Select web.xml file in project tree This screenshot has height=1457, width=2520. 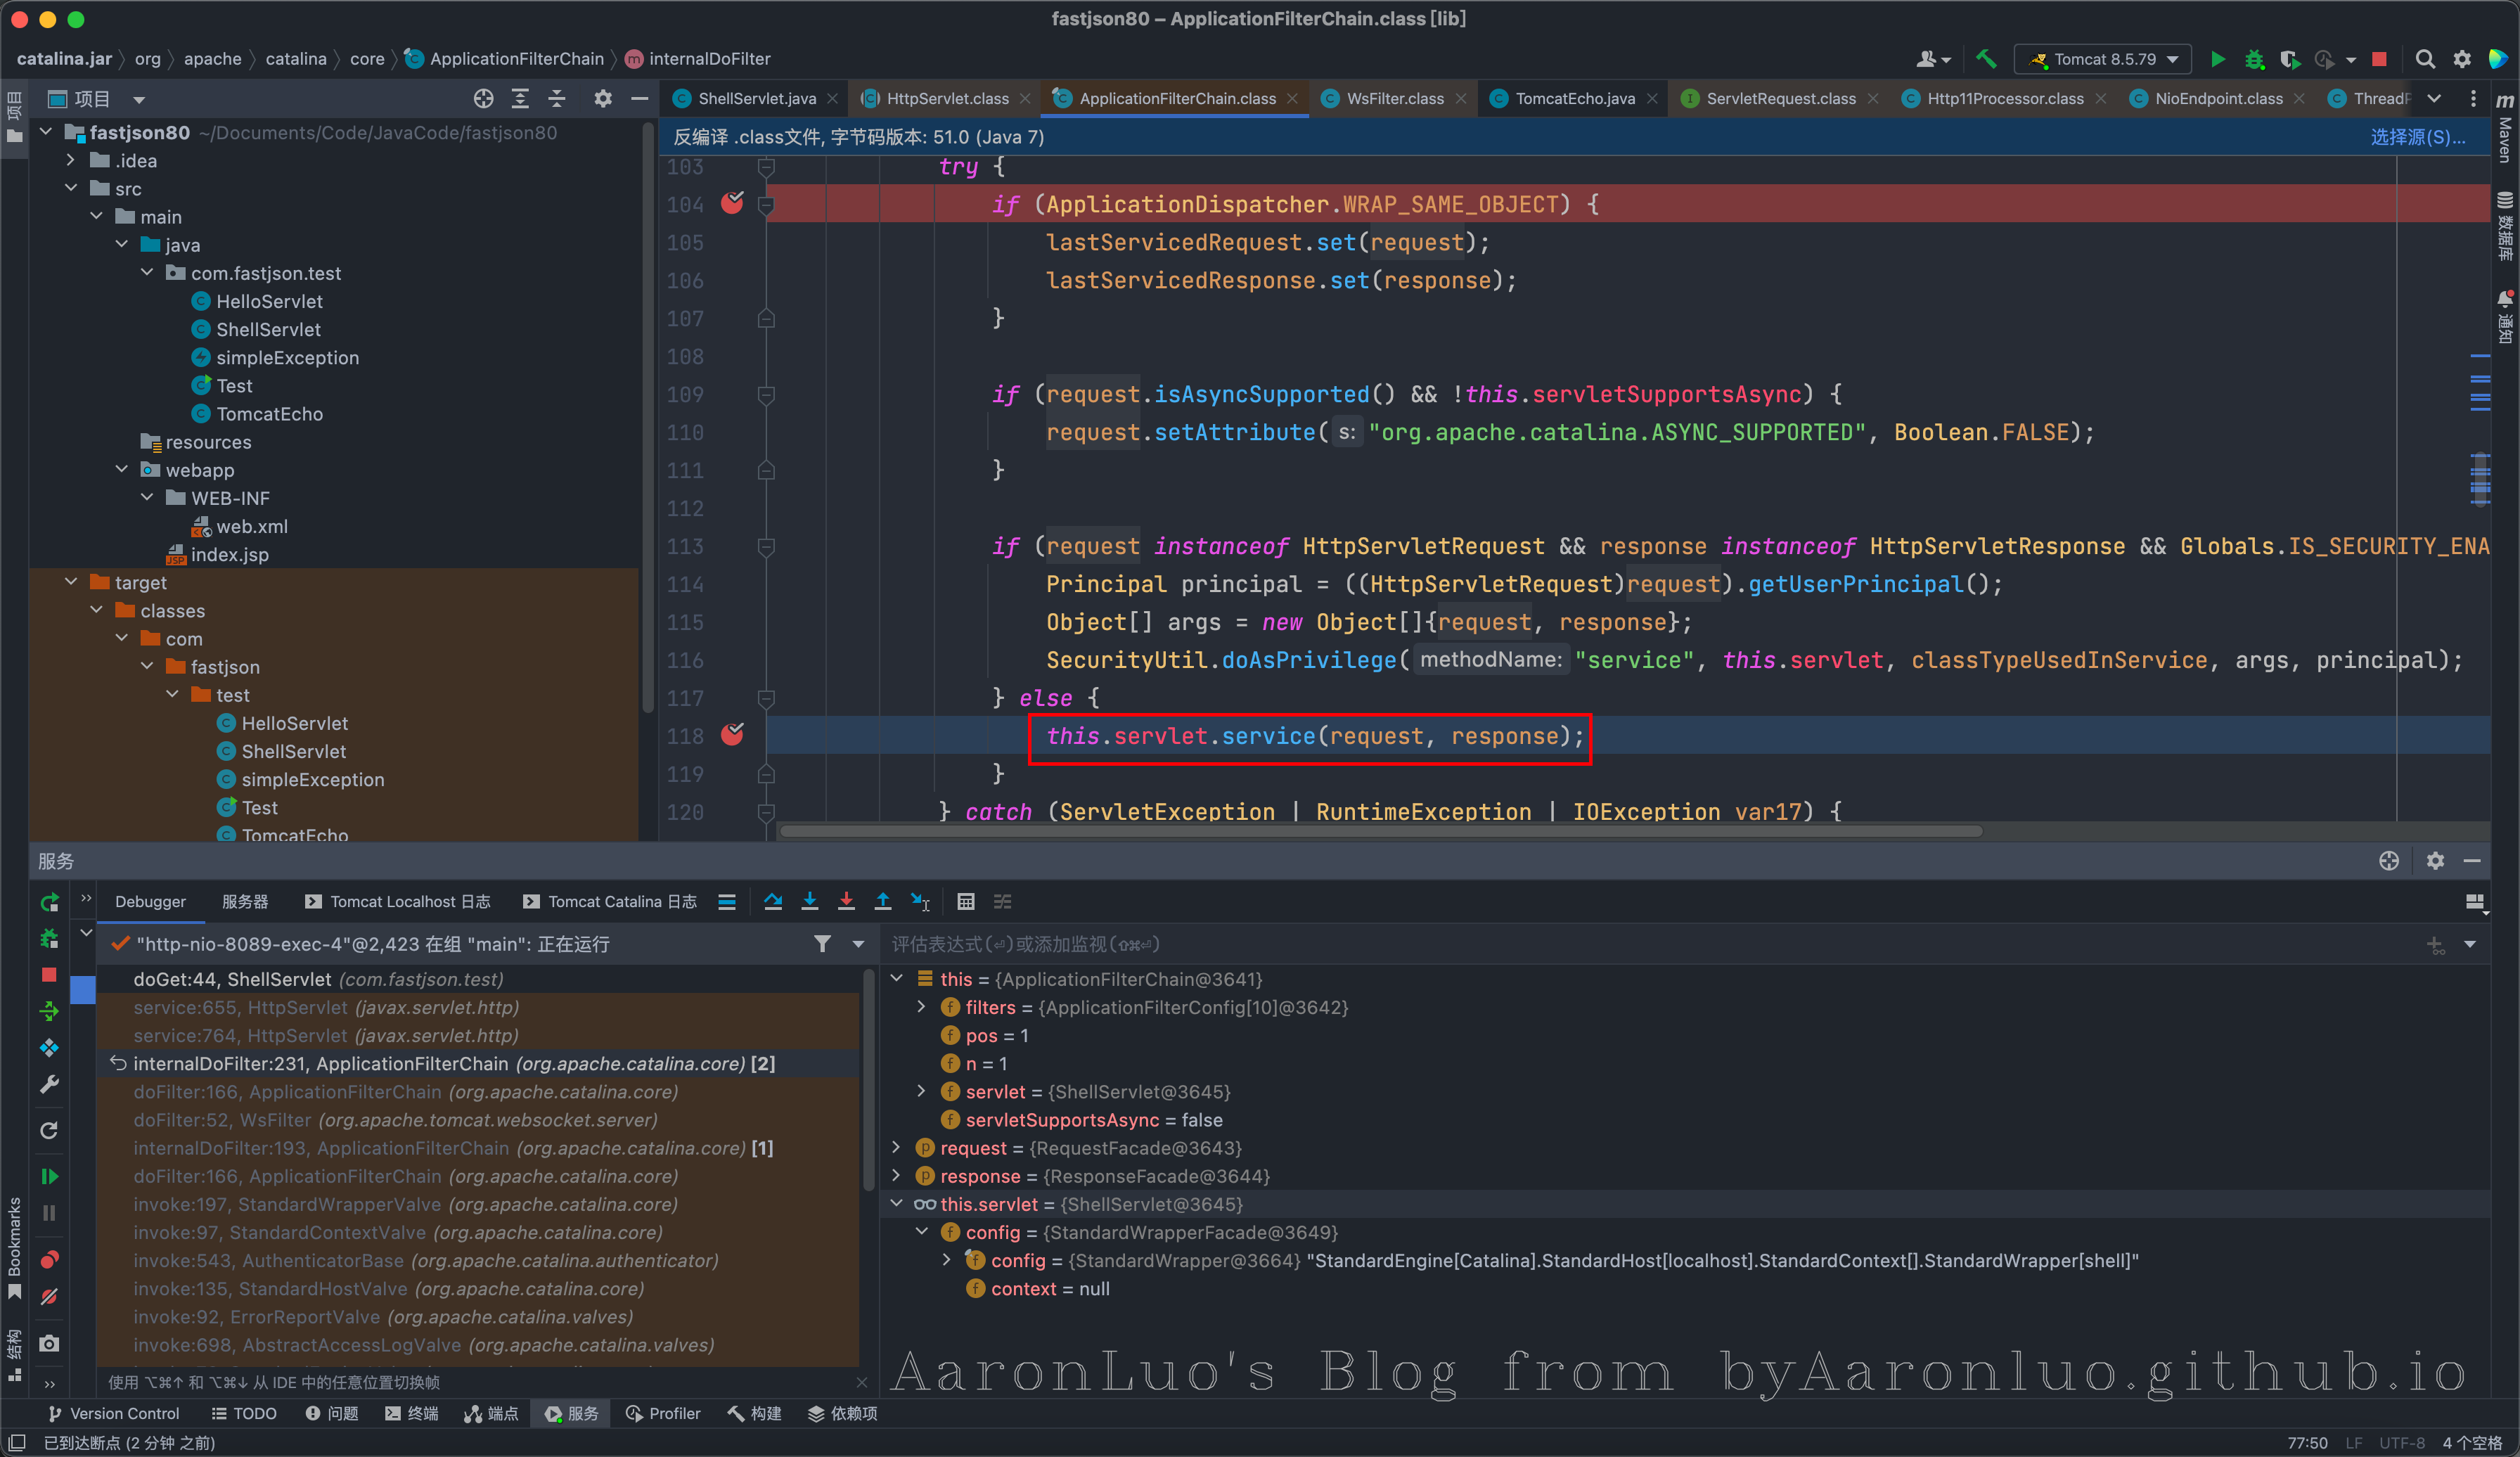[x=251, y=526]
